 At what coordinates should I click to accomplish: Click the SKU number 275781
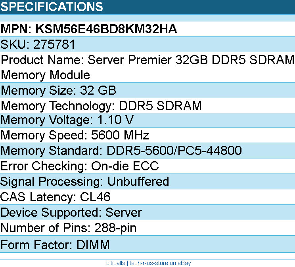[x=54, y=44]
